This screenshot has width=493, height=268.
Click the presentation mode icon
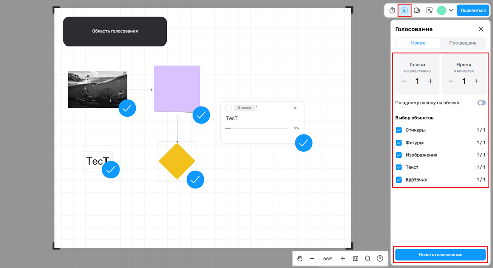(x=430, y=10)
